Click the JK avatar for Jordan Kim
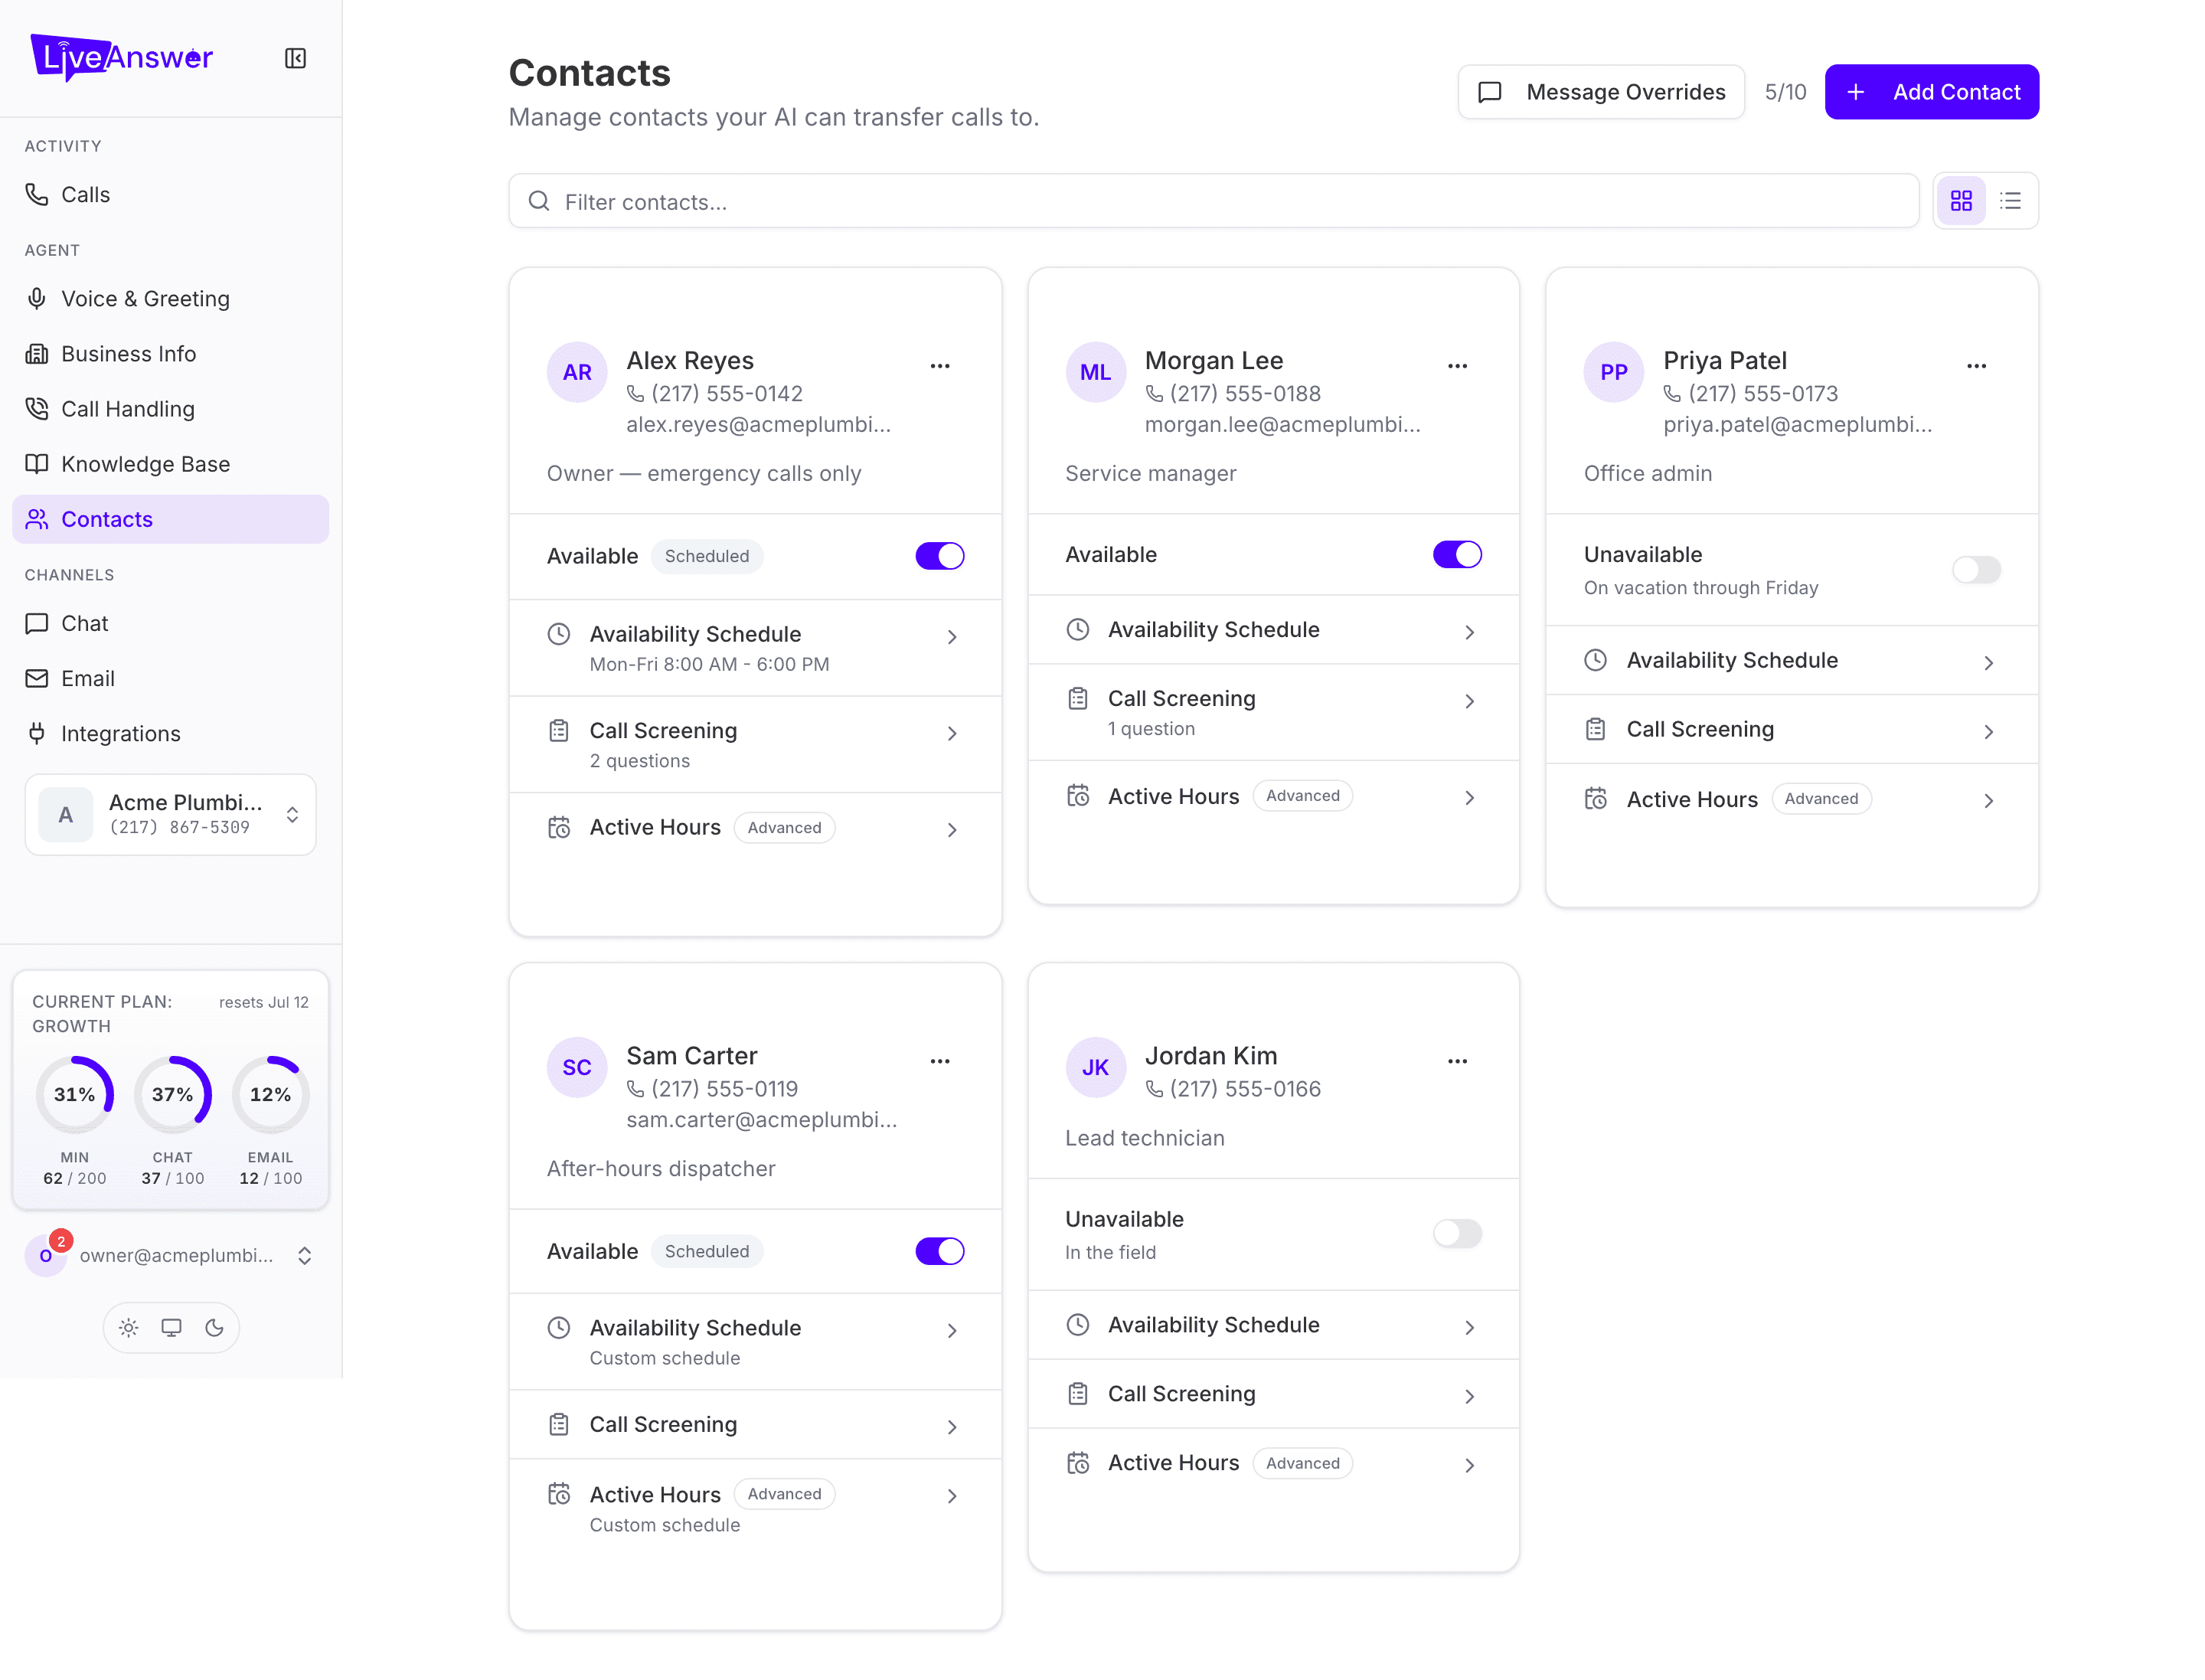The width and height of the screenshot is (2205, 1680). click(1095, 1067)
